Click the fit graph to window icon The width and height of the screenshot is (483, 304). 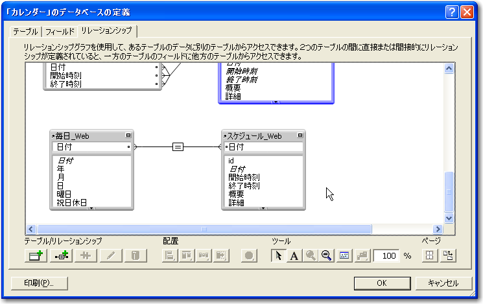[x=344, y=255]
